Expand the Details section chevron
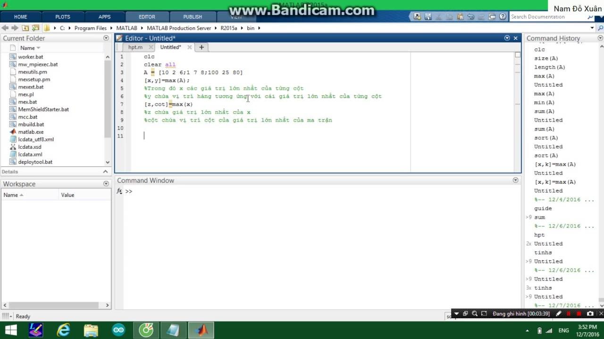Image resolution: width=604 pixels, height=339 pixels. tap(107, 172)
